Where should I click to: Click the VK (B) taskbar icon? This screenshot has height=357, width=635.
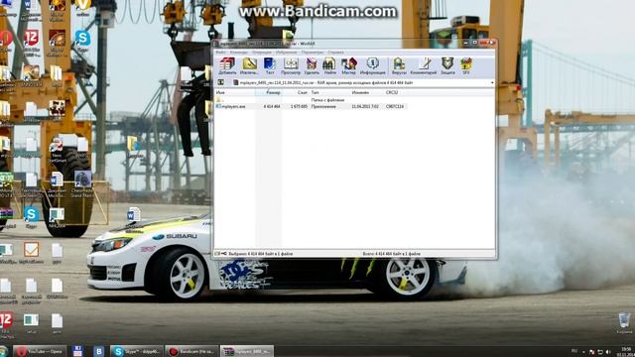coord(98,351)
